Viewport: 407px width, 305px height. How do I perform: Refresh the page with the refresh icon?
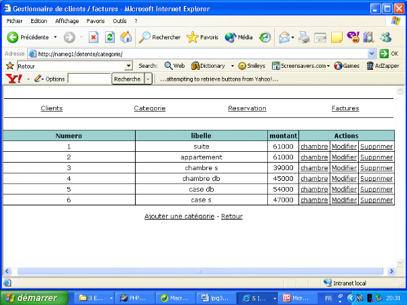(109, 37)
